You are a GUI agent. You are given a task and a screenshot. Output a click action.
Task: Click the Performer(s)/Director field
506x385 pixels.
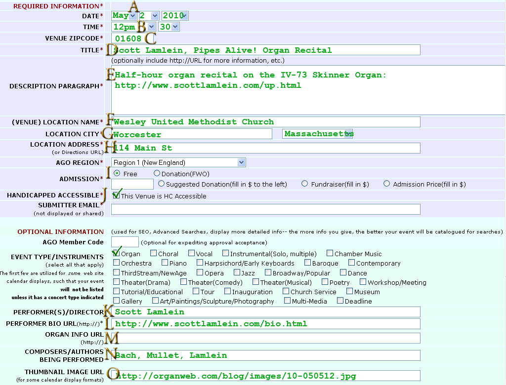265,312
